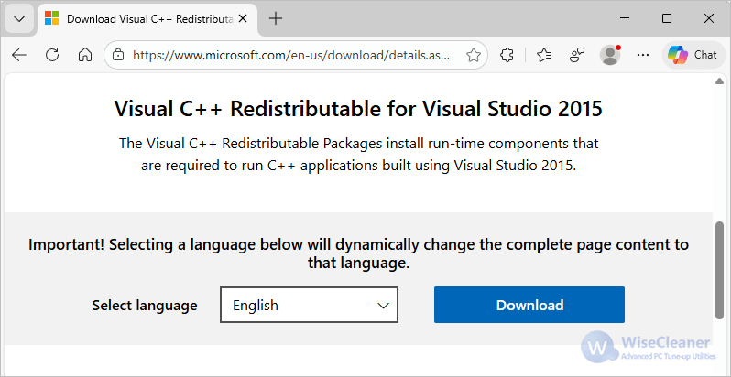Select the Download Visual C++ Redistributable tab
This screenshot has width=731, height=377.
pyautogui.click(x=147, y=19)
